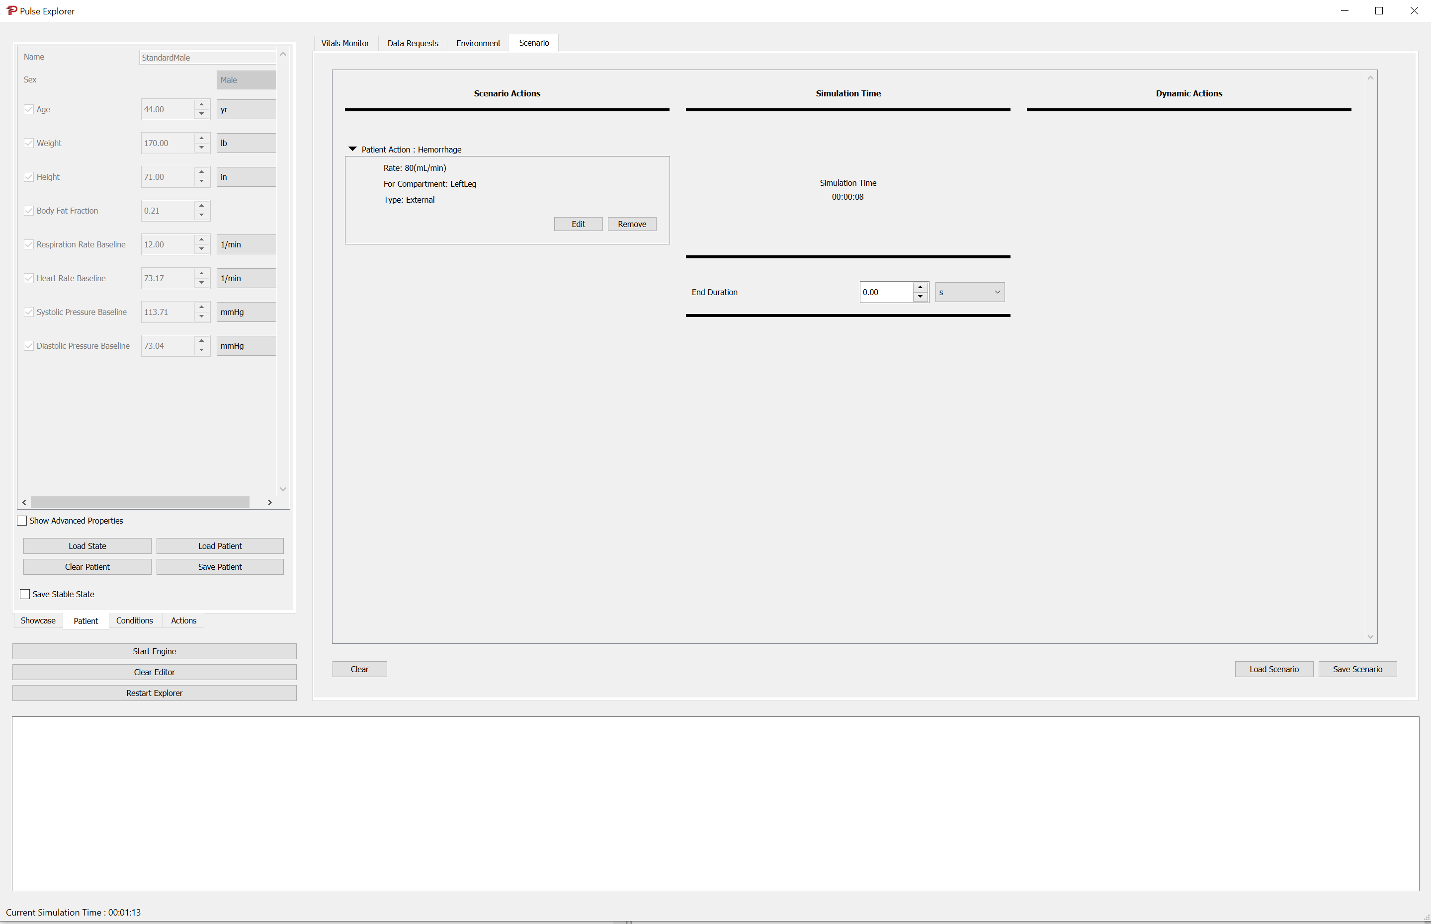Click the End Duration value field
This screenshot has height=924, width=1431.
coord(887,292)
